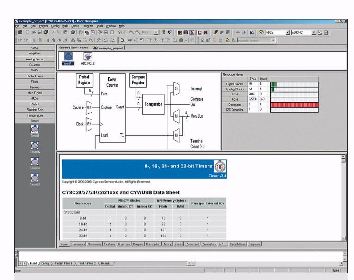
Task: Switch to the SampleCode datasheet tab
Action: click(237, 244)
